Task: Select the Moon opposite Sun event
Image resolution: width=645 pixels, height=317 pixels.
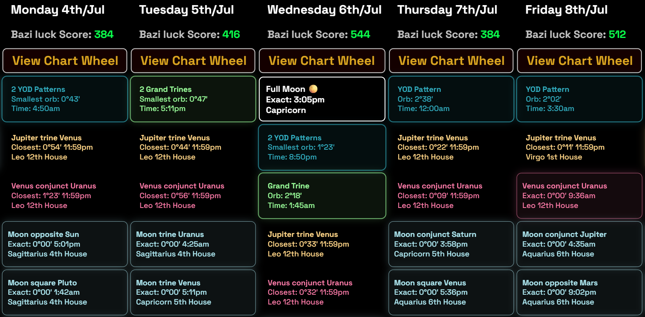Action: (x=65, y=244)
